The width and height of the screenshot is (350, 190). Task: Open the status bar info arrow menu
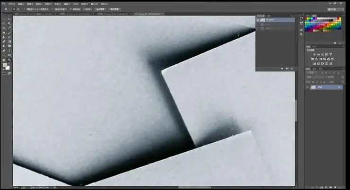coord(55,188)
